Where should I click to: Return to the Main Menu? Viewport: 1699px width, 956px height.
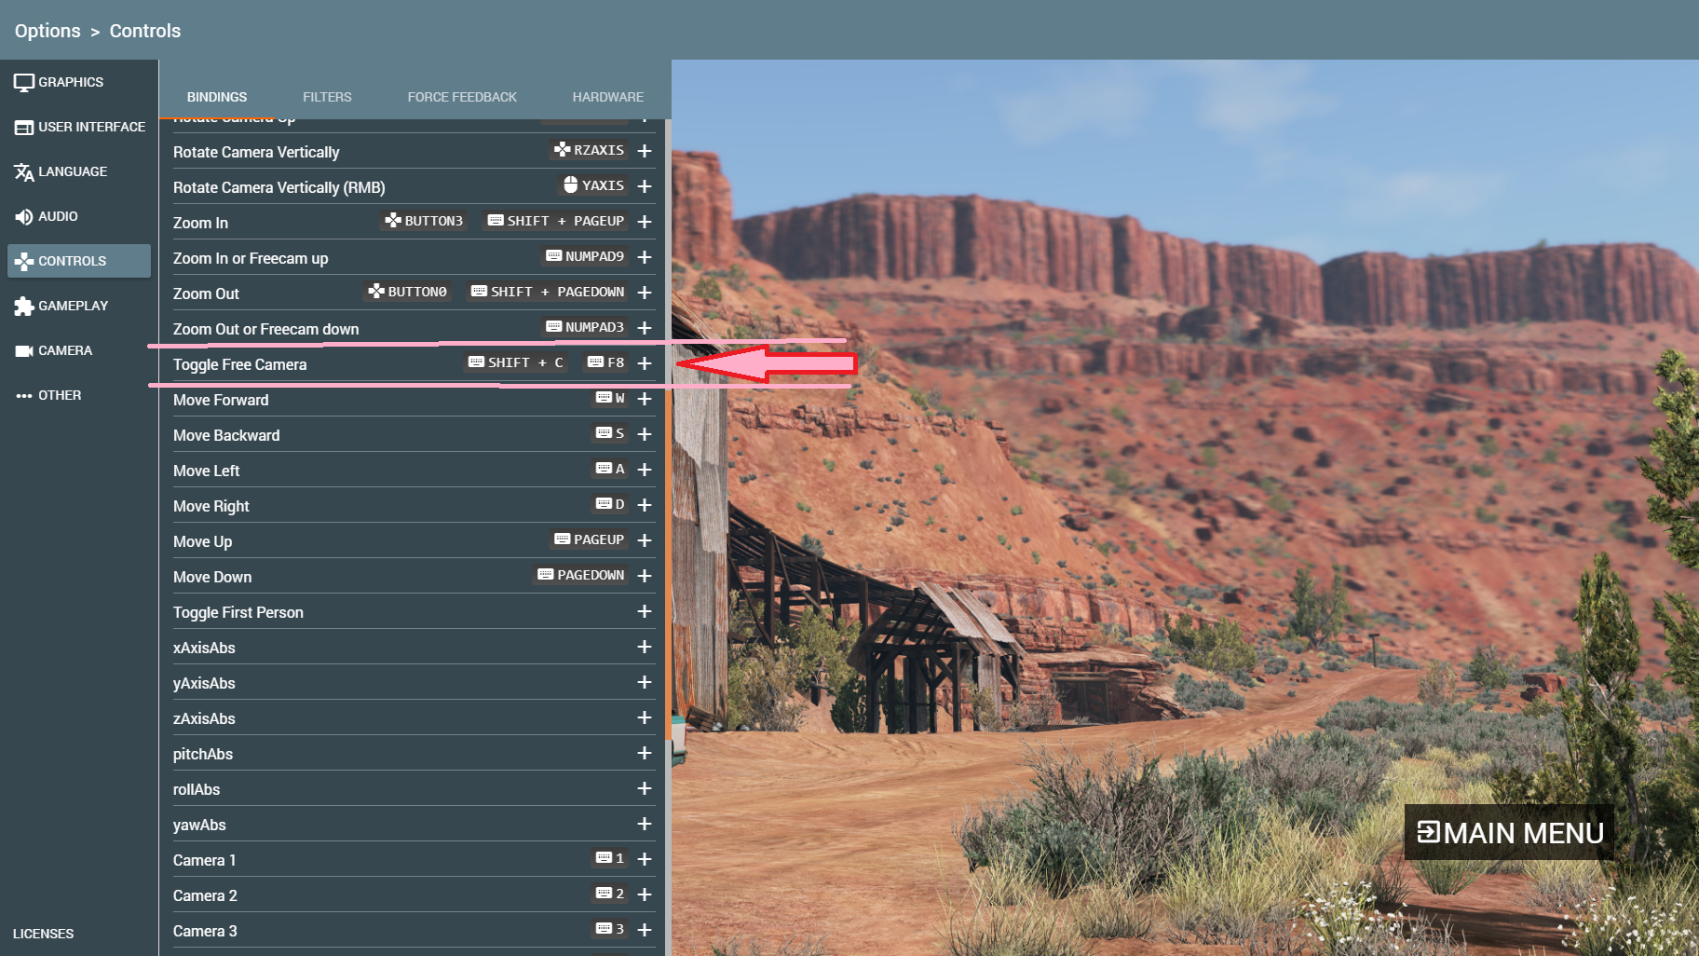1510,832
